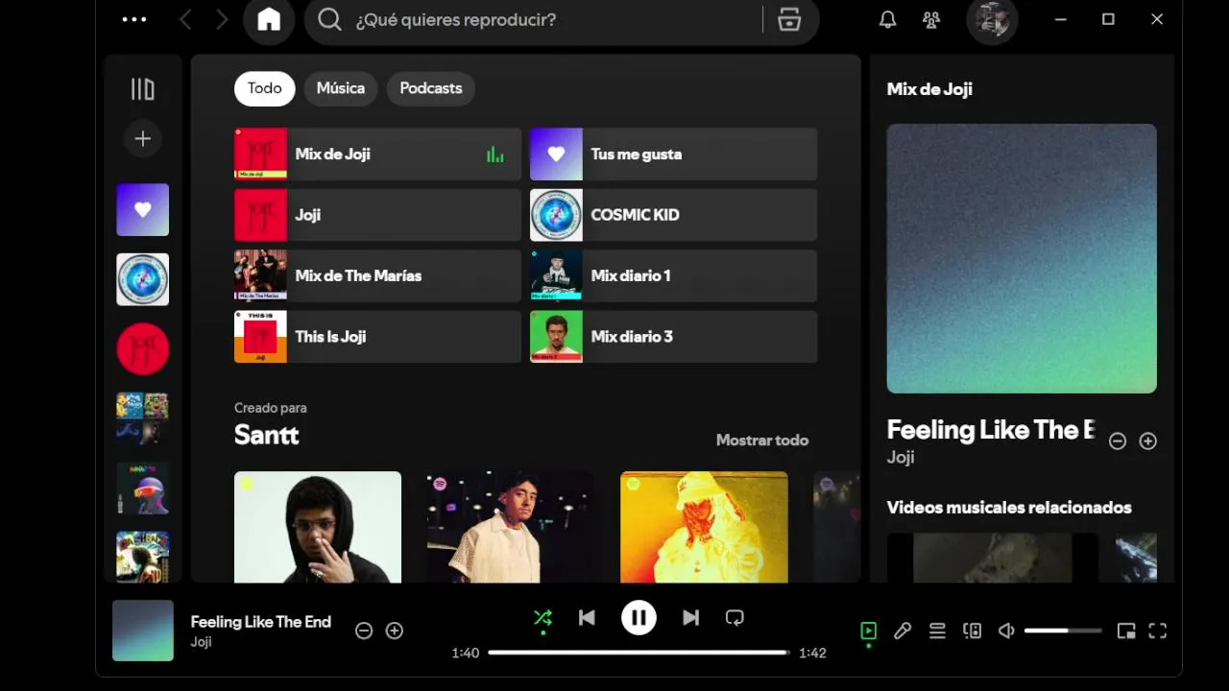Click 1:42 remaining time label
The height and width of the screenshot is (691, 1229).
coord(813,653)
